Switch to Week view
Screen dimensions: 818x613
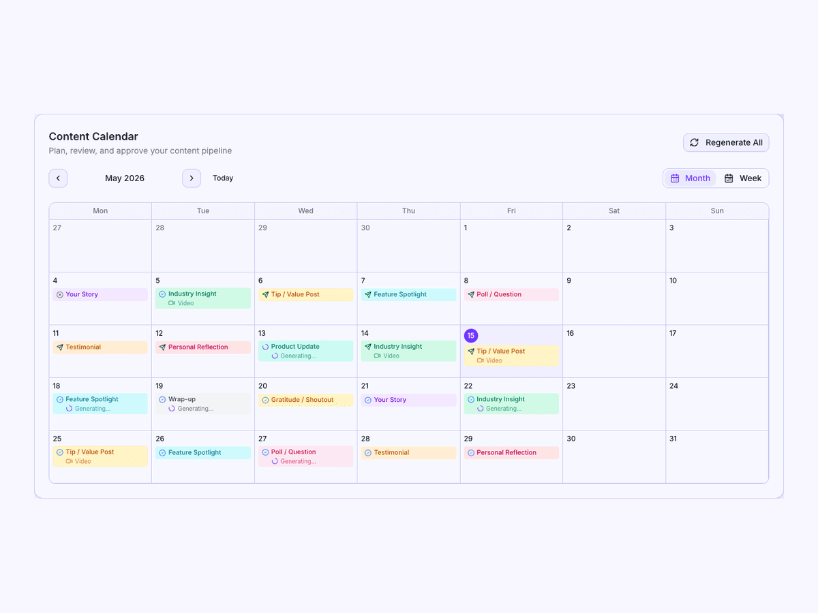[742, 178]
